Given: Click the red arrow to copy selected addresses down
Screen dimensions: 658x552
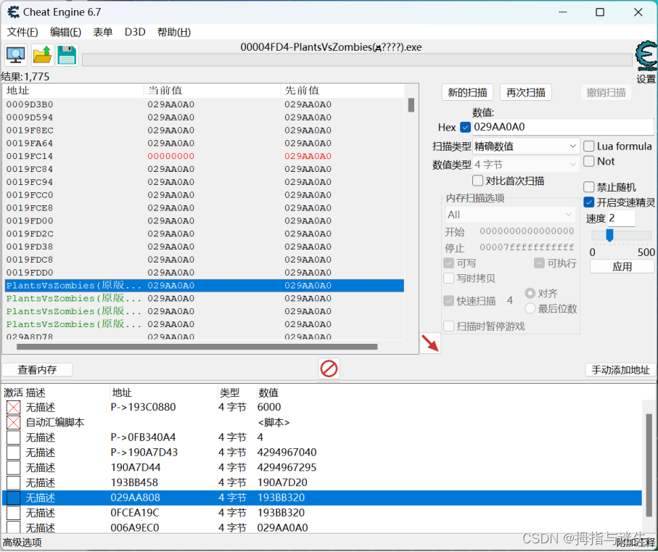Looking at the screenshot, I should (430, 344).
